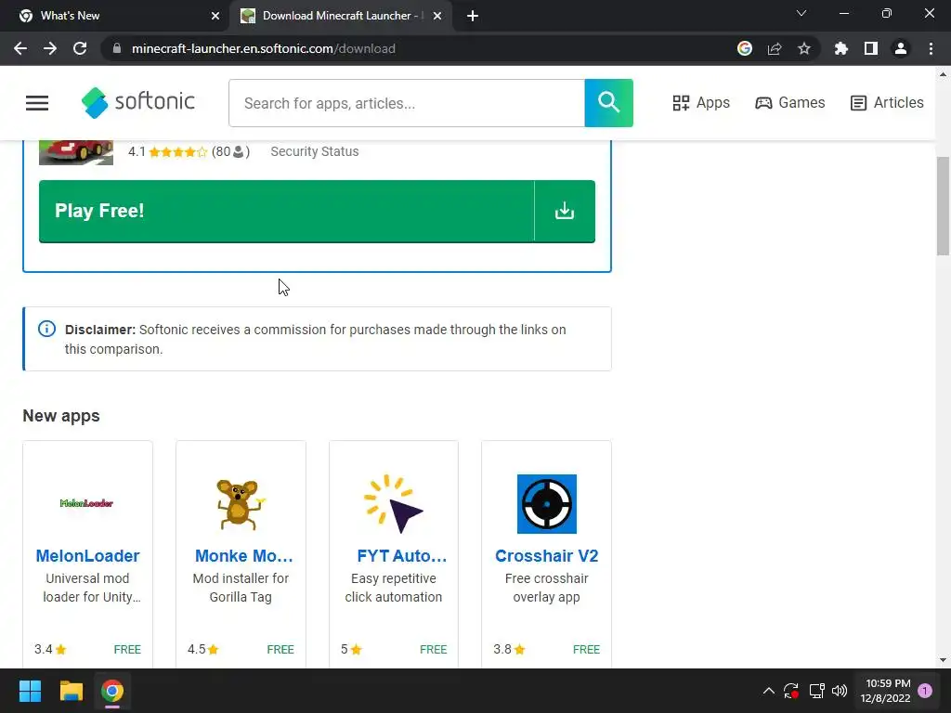The image size is (951, 713).
Task: Toggle the browser side panel
Action: pos(871,48)
